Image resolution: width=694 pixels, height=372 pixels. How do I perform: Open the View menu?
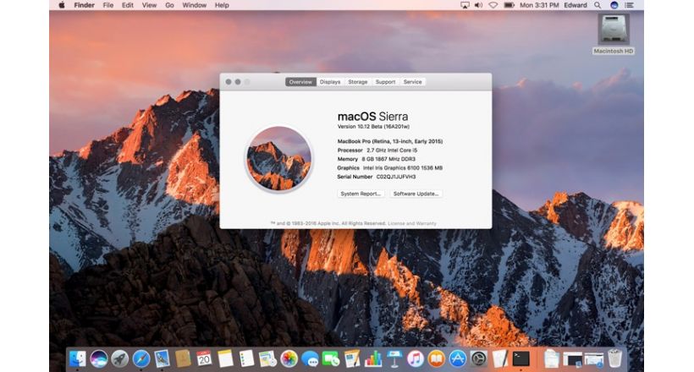149,5
